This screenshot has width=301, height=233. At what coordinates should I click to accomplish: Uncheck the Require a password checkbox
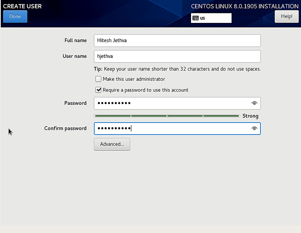coord(98,90)
